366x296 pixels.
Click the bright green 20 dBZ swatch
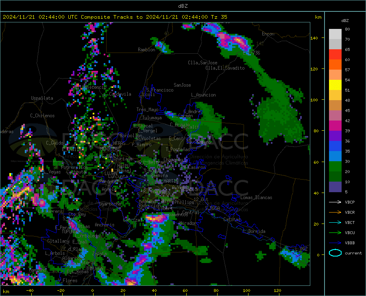point(335,167)
